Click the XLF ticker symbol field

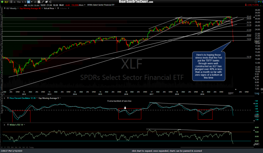click(x=6, y=2)
